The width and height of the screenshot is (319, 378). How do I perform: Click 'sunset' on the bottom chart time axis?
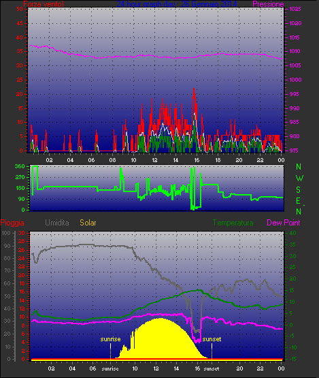[x=212, y=369]
